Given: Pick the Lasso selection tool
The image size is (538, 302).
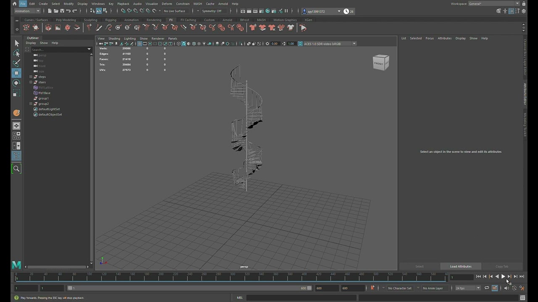Looking at the screenshot, I should pyautogui.click(x=16, y=53).
